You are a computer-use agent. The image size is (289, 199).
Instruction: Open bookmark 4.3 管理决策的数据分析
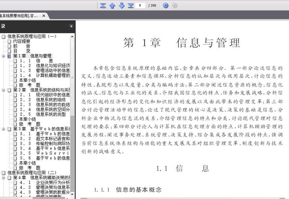[x=45, y=192]
